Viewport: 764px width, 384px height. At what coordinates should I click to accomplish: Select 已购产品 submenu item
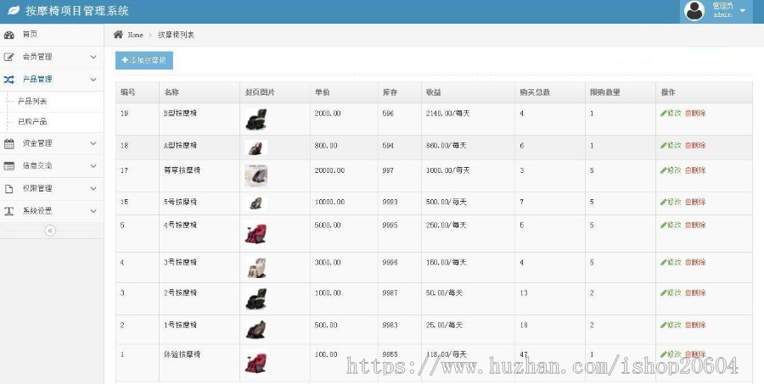tap(32, 122)
